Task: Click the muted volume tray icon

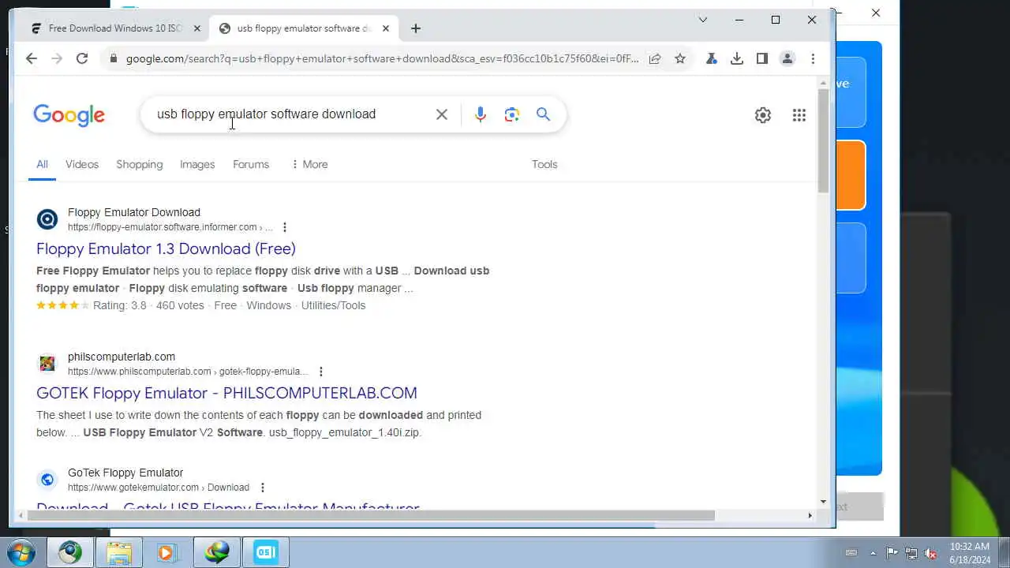Action: [x=931, y=553]
